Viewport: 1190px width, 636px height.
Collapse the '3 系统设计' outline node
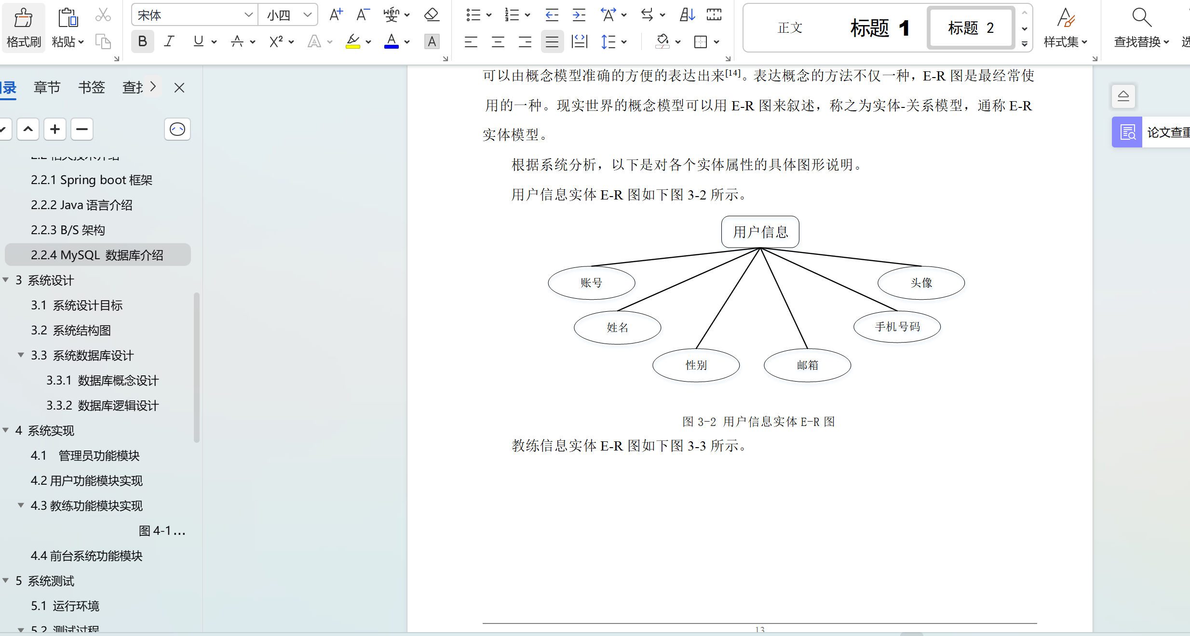click(6, 280)
